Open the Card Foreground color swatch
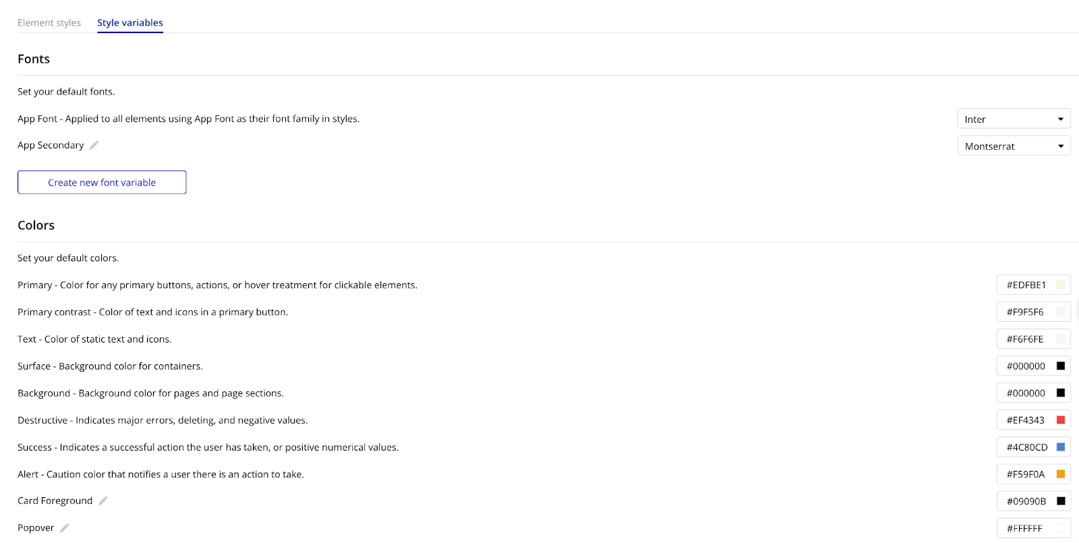This screenshot has width=1079, height=543. pos(1060,501)
